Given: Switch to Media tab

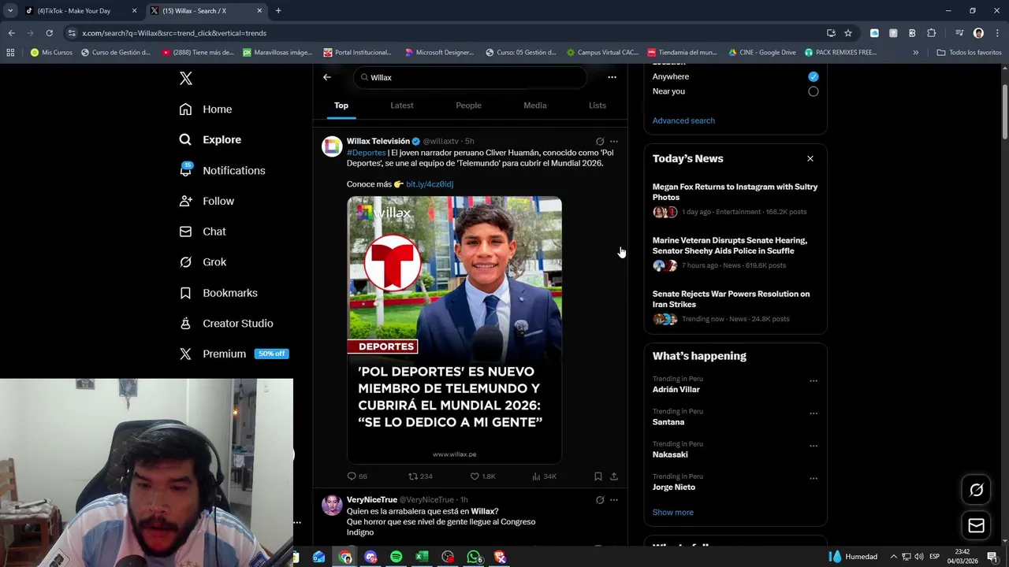Looking at the screenshot, I should tap(534, 106).
